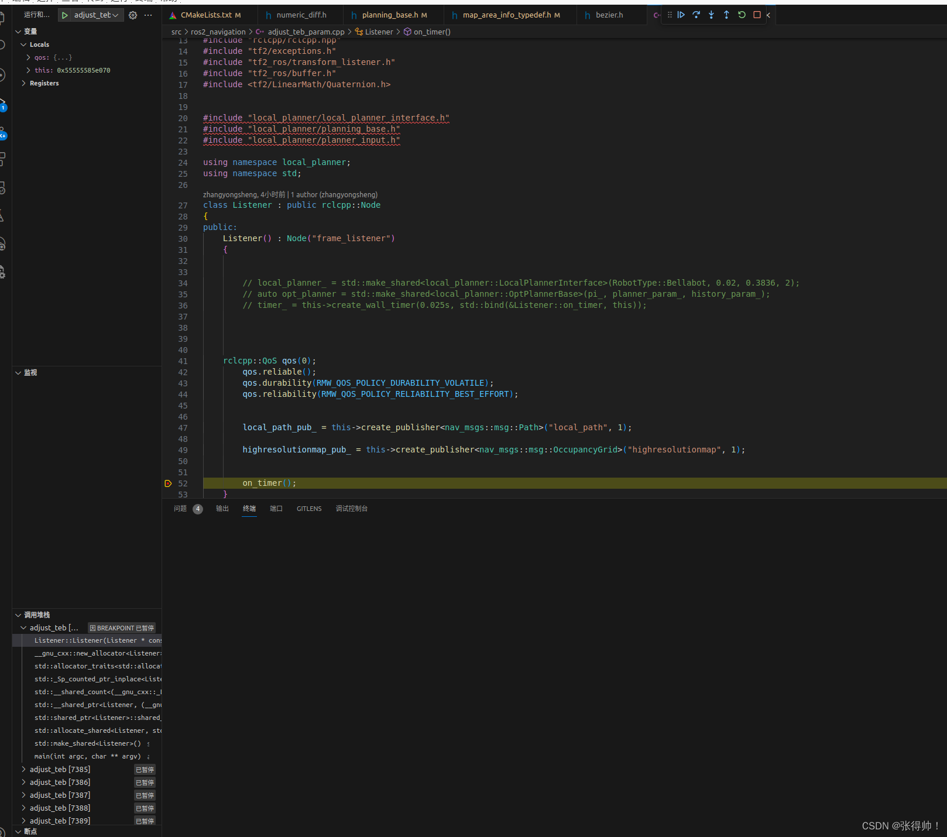The width and height of the screenshot is (947, 837).
Task: Open the adjust_teb launch configuration dropdown
Action: tap(115, 15)
